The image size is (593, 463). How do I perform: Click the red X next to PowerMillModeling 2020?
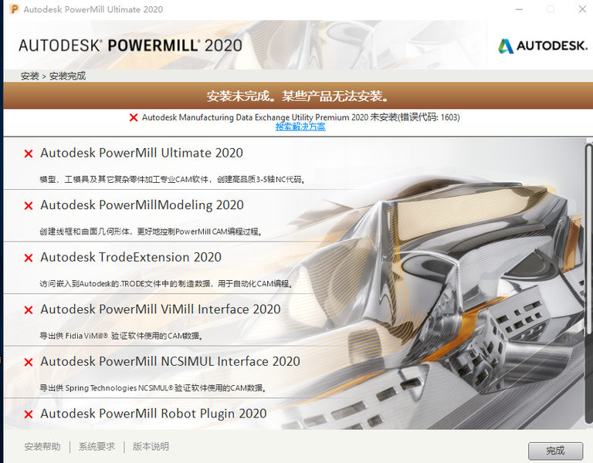tap(29, 205)
